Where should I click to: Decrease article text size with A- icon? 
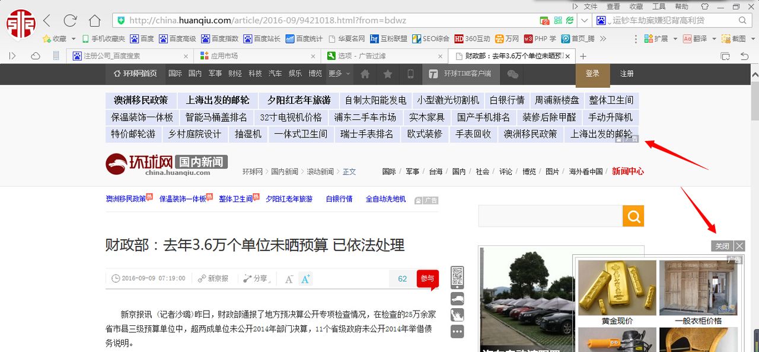(x=289, y=279)
